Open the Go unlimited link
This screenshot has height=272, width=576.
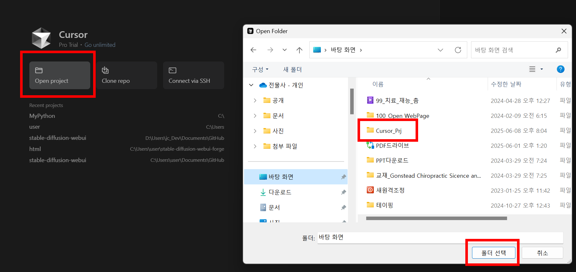coord(100,45)
